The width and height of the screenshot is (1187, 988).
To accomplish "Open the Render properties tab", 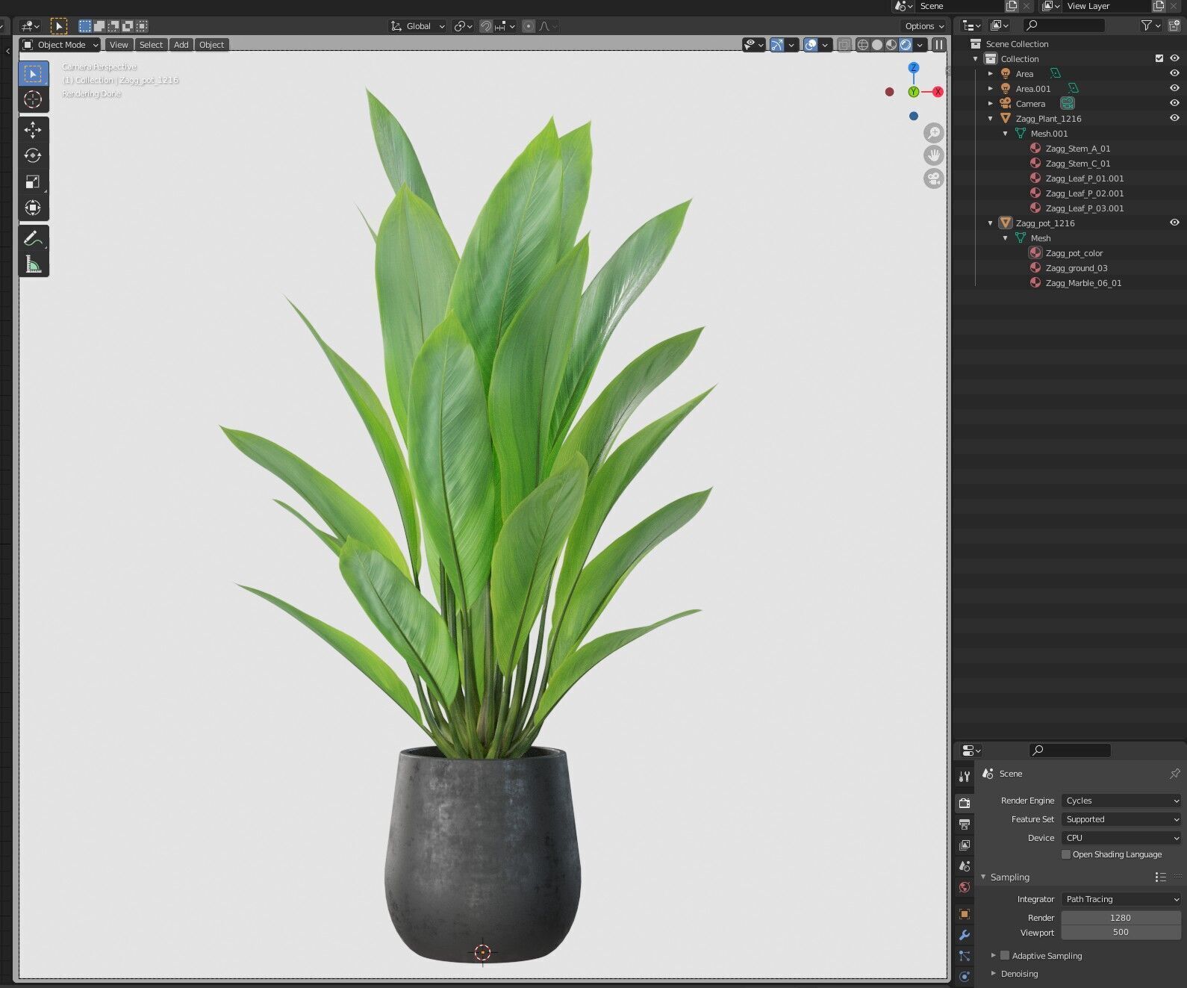I will coord(965,804).
